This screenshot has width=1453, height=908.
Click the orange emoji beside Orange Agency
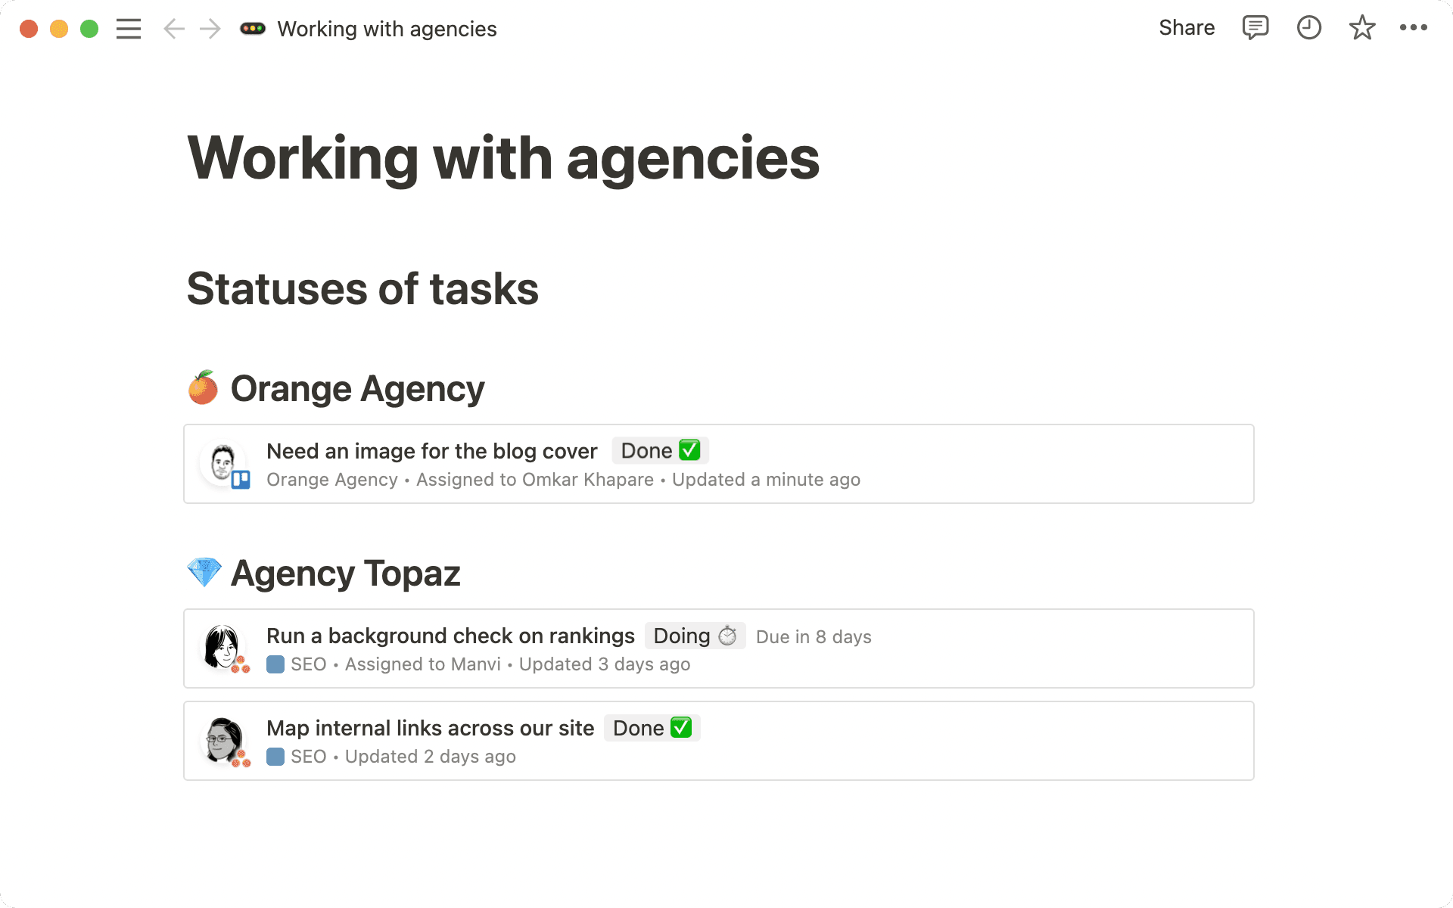203,388
